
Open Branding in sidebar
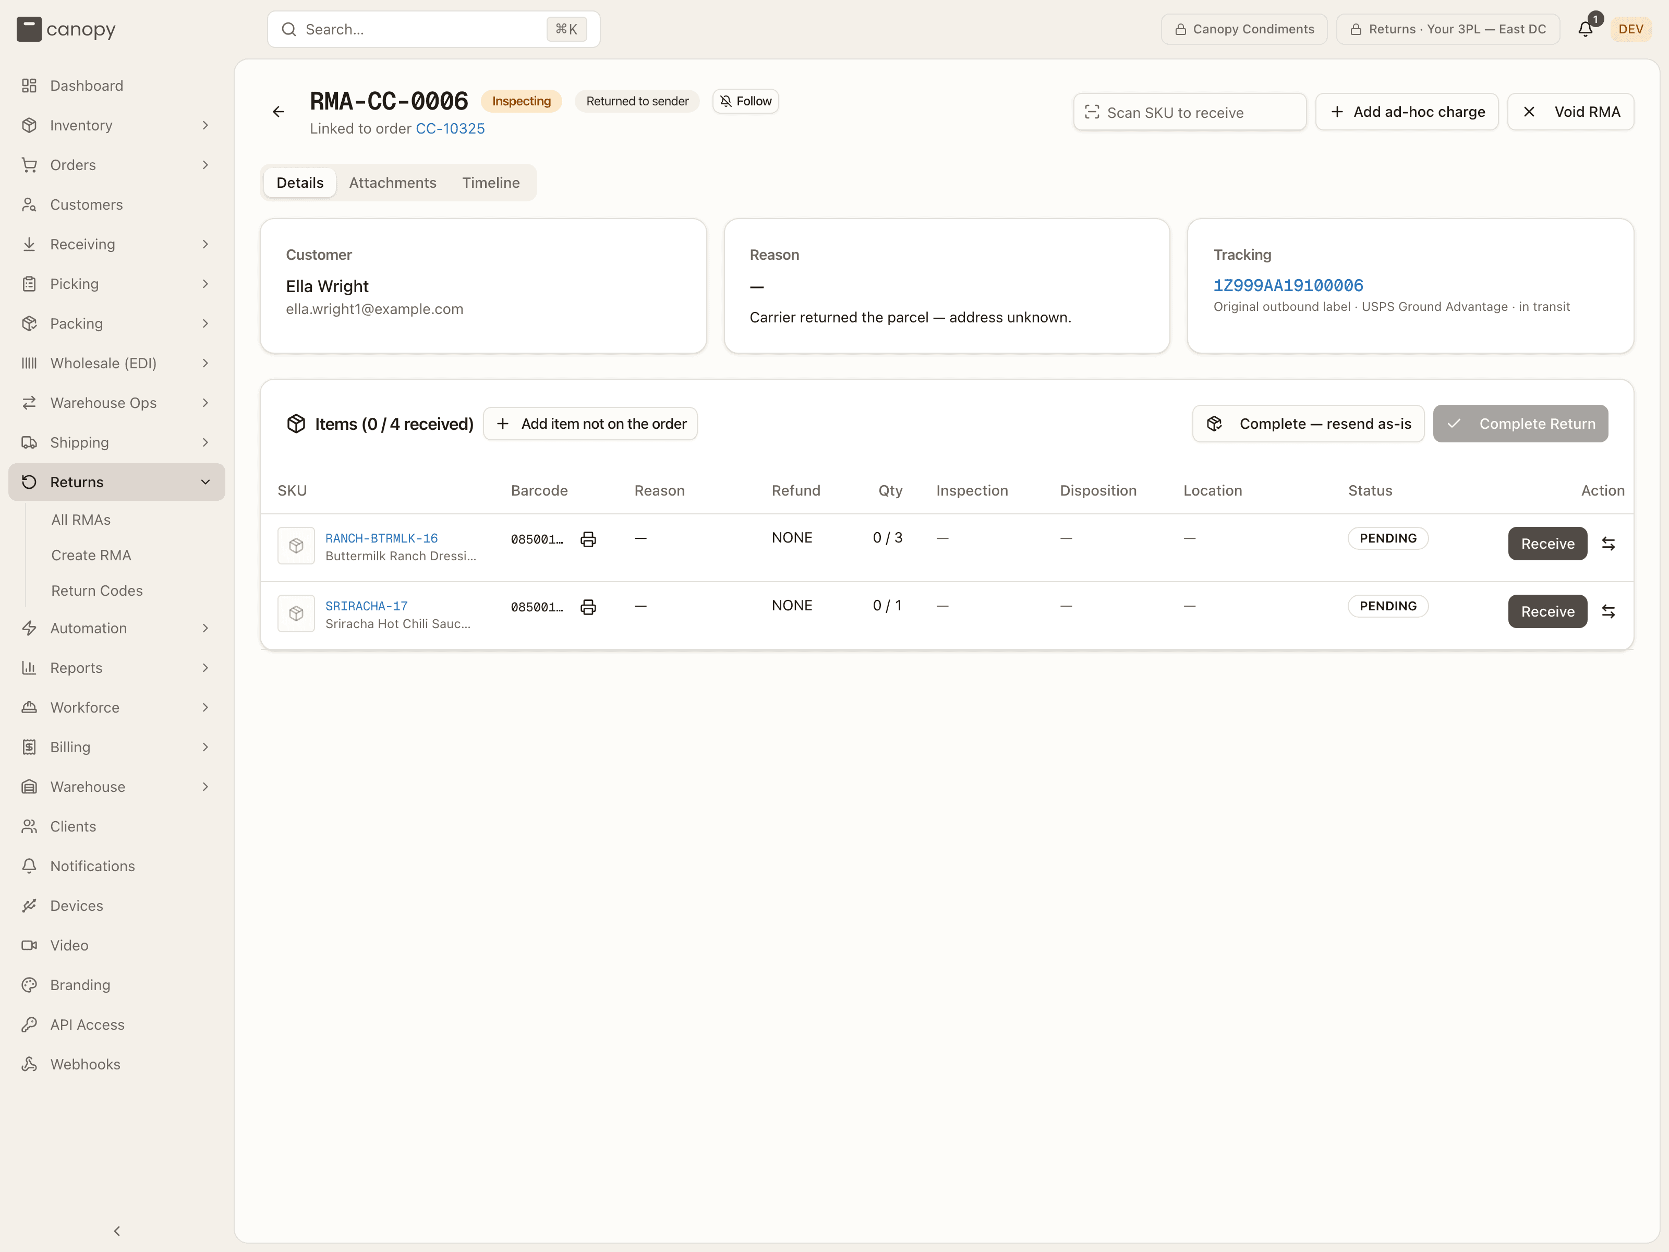tap(117, 985)
